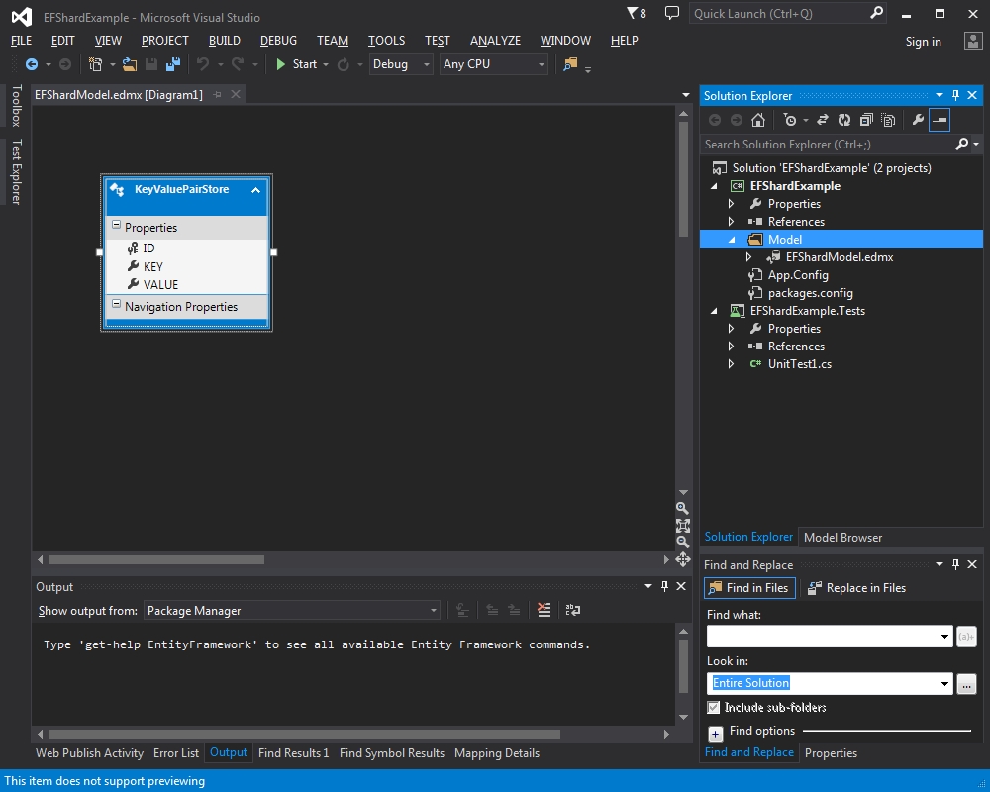The width and height of the screenshot is (990, 792).
Task: Open the Find what history dropdown
Action: [944, 636]
